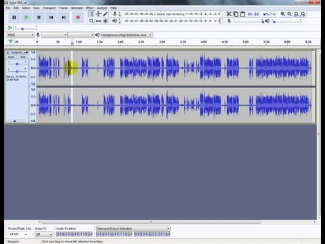
Task: Select the Envelope tool
Action: (x=98, y=14)
